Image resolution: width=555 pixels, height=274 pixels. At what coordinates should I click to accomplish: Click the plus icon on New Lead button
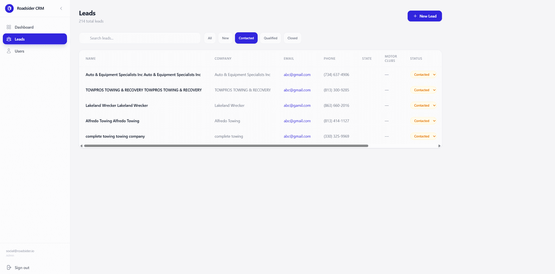pos(414,16)
